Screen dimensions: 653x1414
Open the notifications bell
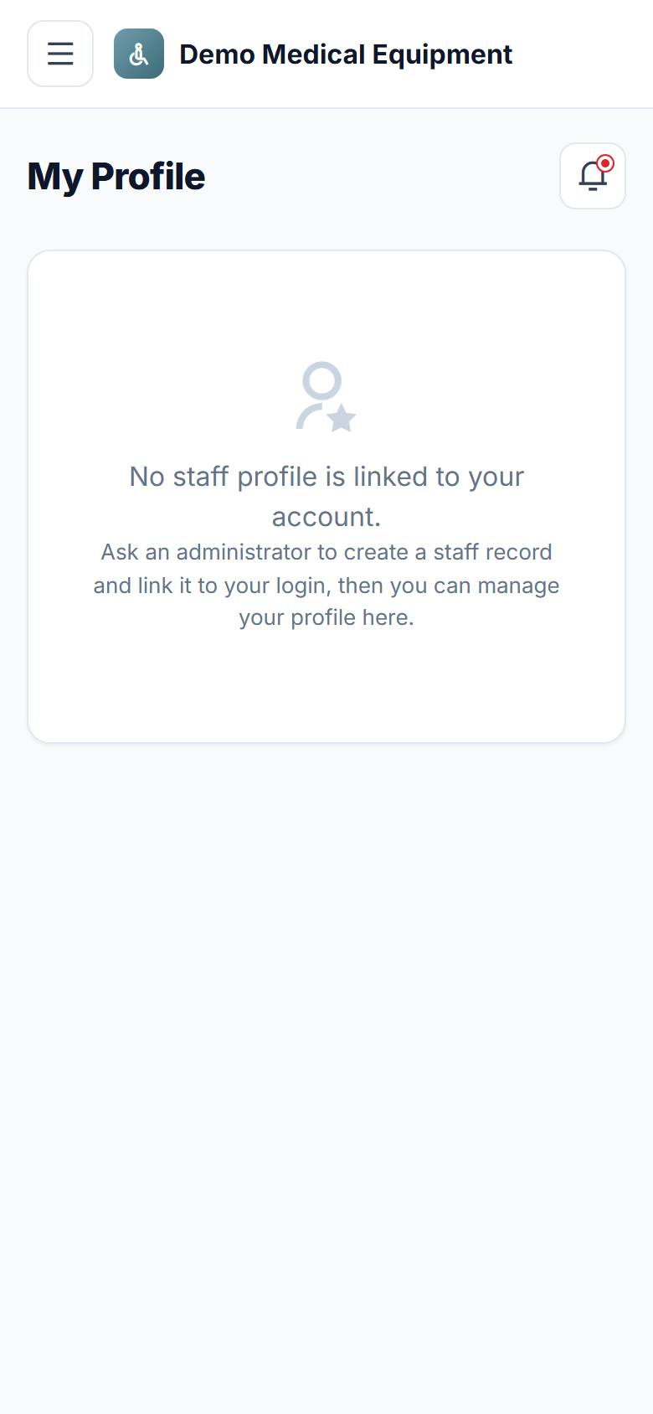tap(593, 176)
